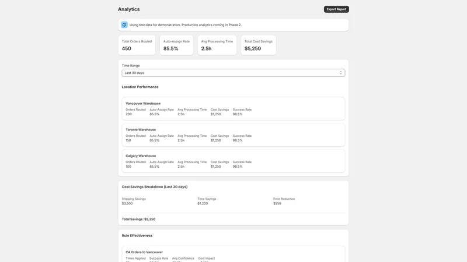Screen dimensions: 467x262
Task: Select the Auto-Assign Rate card
Action: pos(176,45)
